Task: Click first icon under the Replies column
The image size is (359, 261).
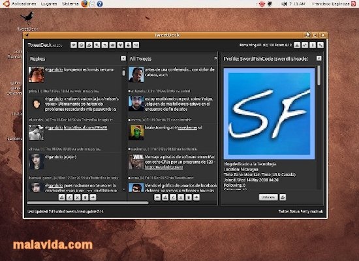Action: [61, 197]
